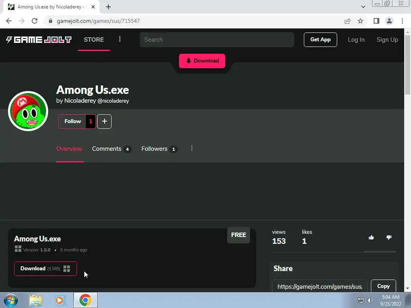Click the follower count badge next to Follow
Viewport: 411px width, 308px height.
click(91, 121)
